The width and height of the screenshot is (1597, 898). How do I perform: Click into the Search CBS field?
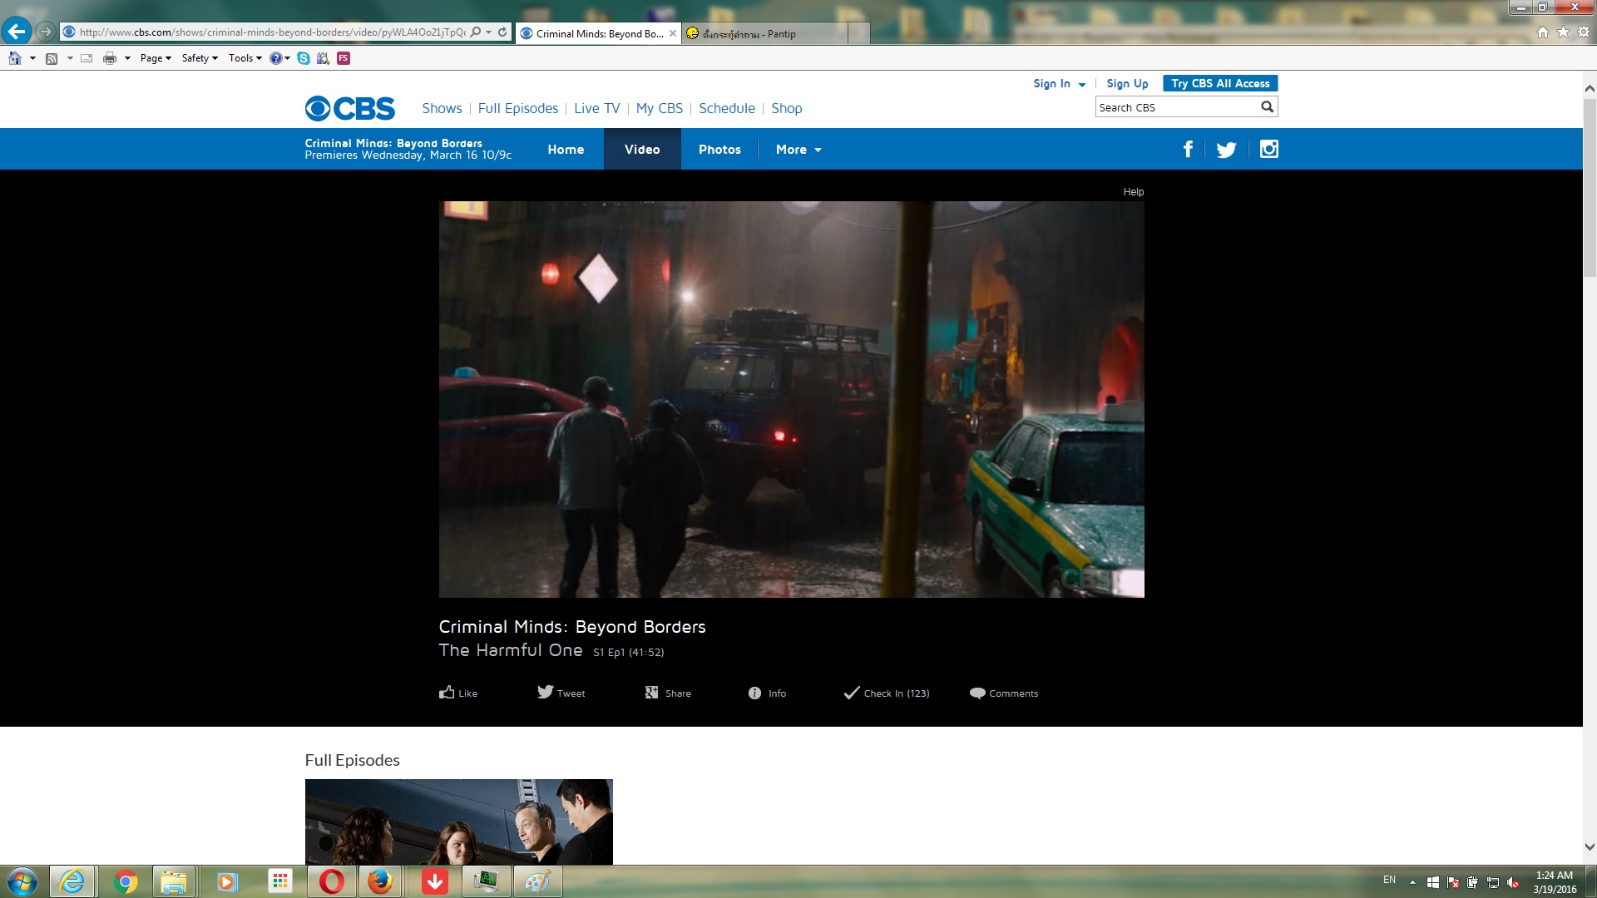point(1177,107)
